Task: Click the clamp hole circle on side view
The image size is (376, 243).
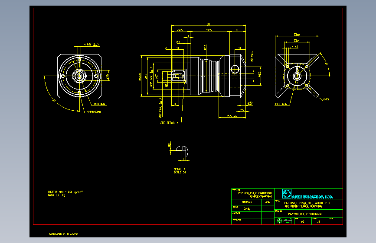Action: (235, 70)
